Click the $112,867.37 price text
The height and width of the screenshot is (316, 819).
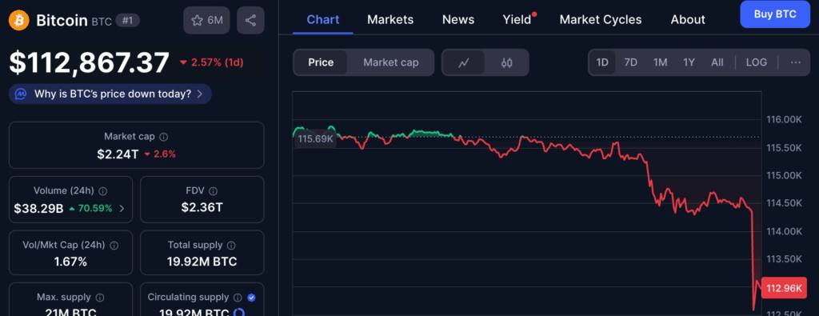[x=90, y=62]
